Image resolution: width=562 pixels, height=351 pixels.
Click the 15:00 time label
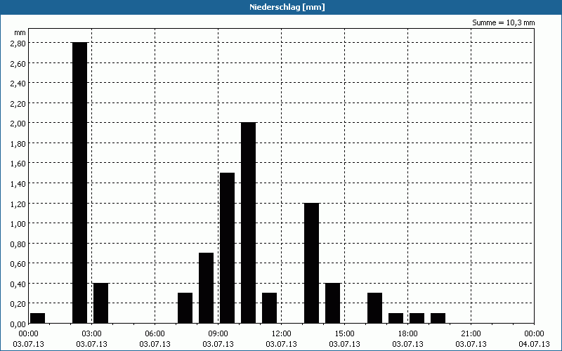(x=344, y=334)
